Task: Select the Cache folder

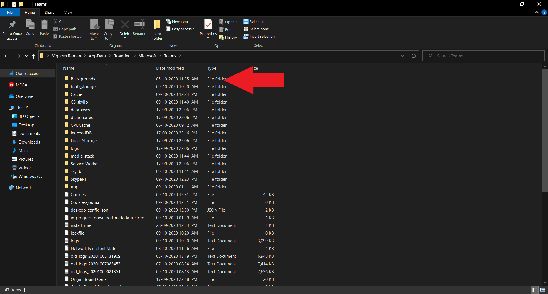Action: pos(76,94)
